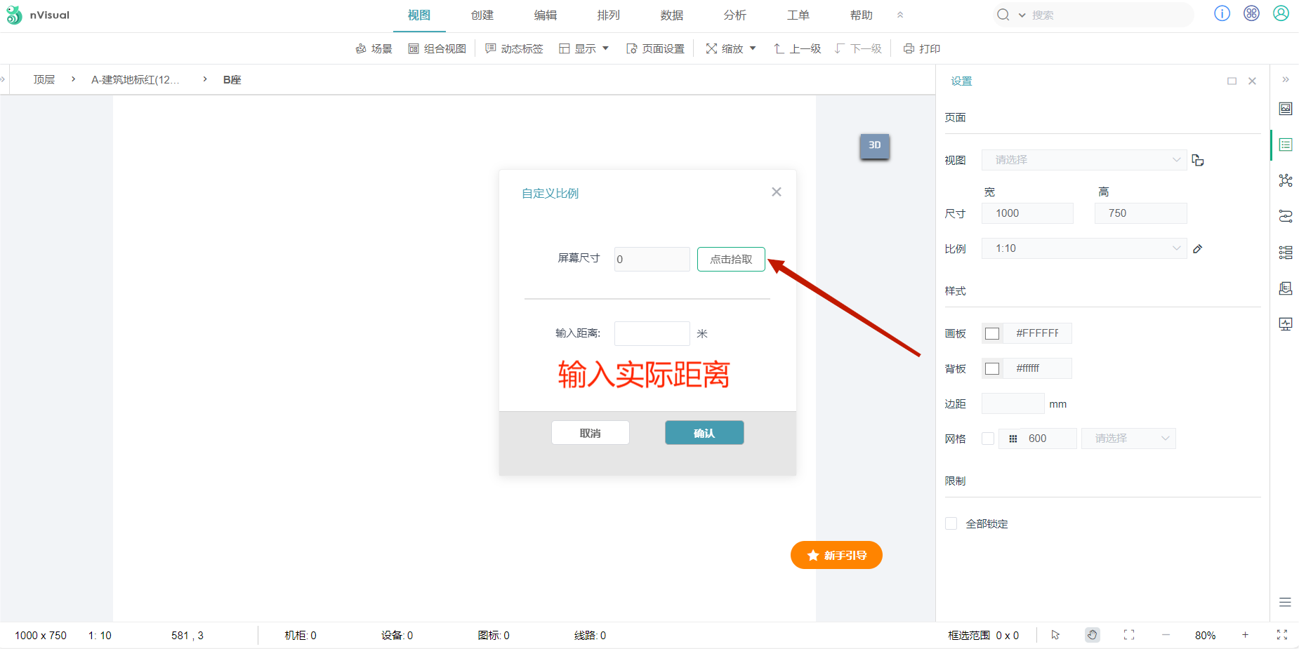
Task: Switch to the 视图 menu tab
Action: coord(419,15)
